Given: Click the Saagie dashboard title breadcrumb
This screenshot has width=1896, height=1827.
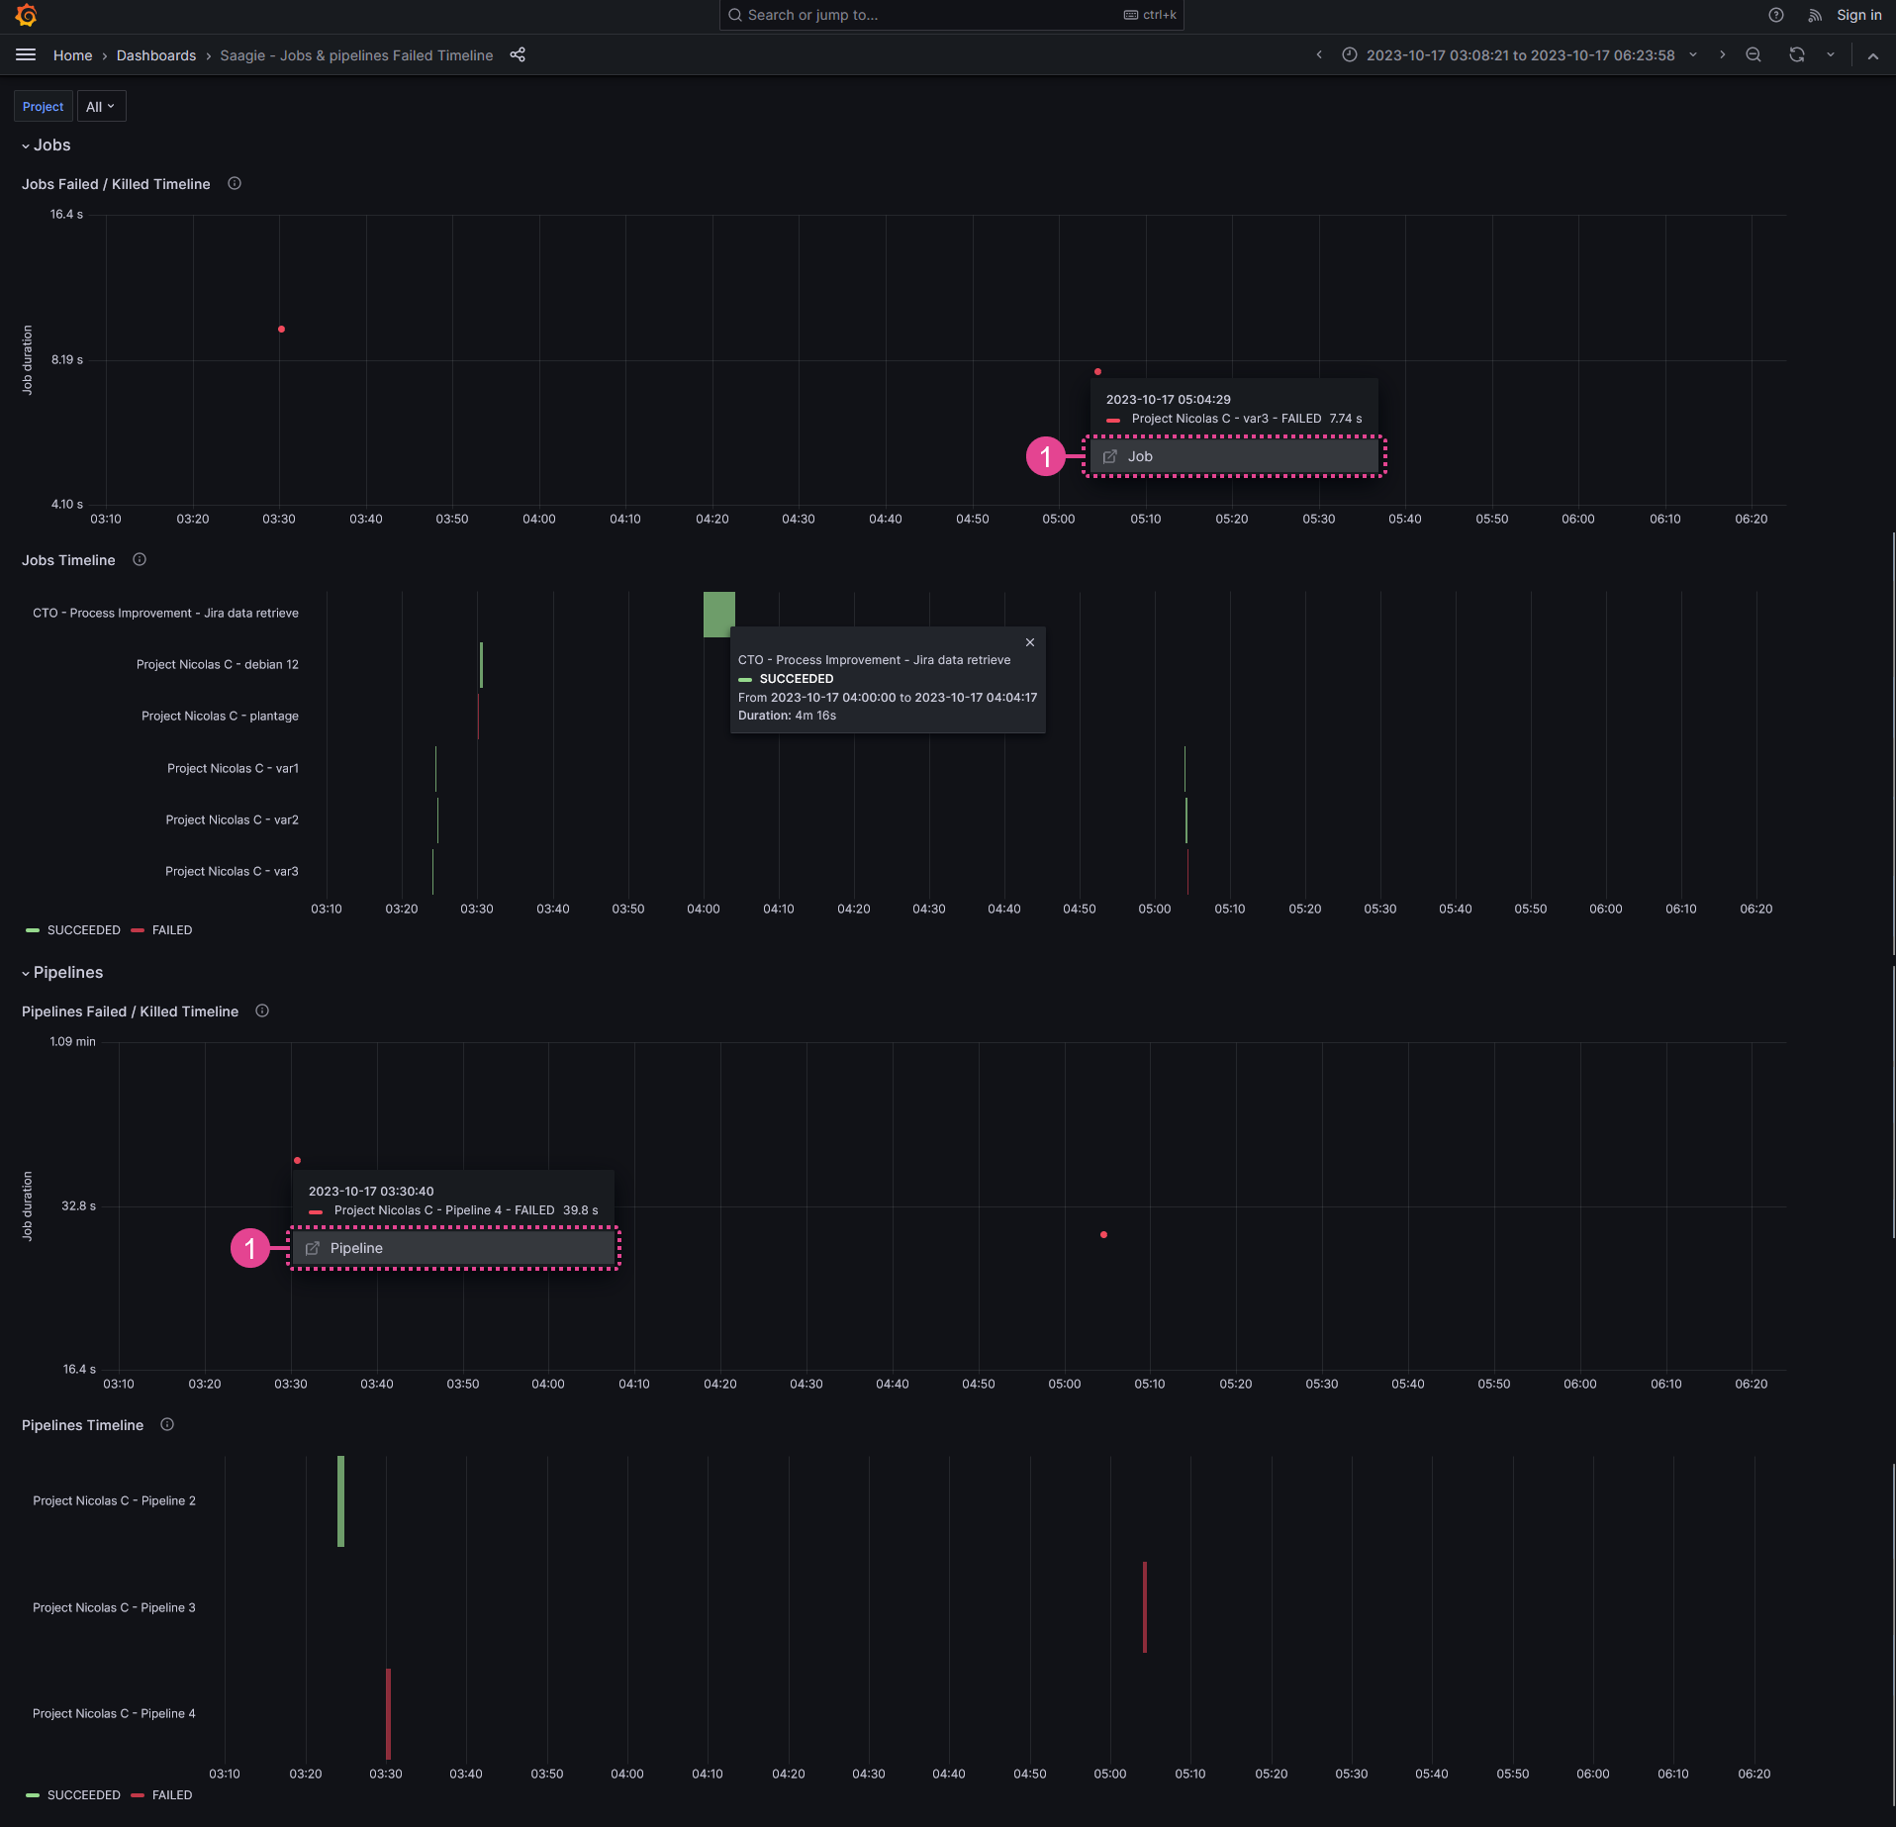Looking at the screenshot, I should point(356,55).
